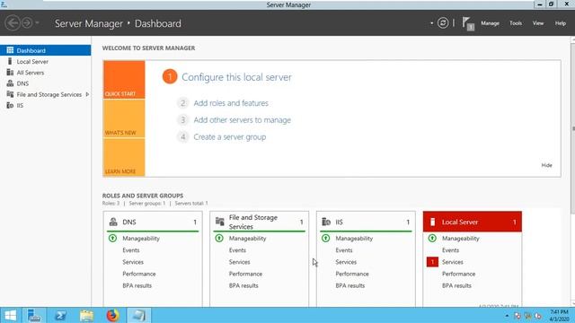575x323 pixels.
Task: Select Local Server in the sidebar
Action: (x=46, y=62)
